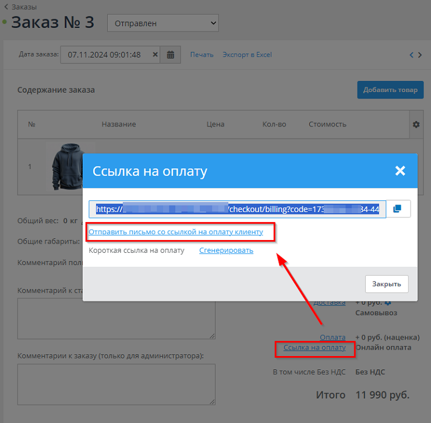This screenshot has height=423, width=431.
Task: Open the 'Ссылка на оплату' link
Action: [x=314, y=348]
